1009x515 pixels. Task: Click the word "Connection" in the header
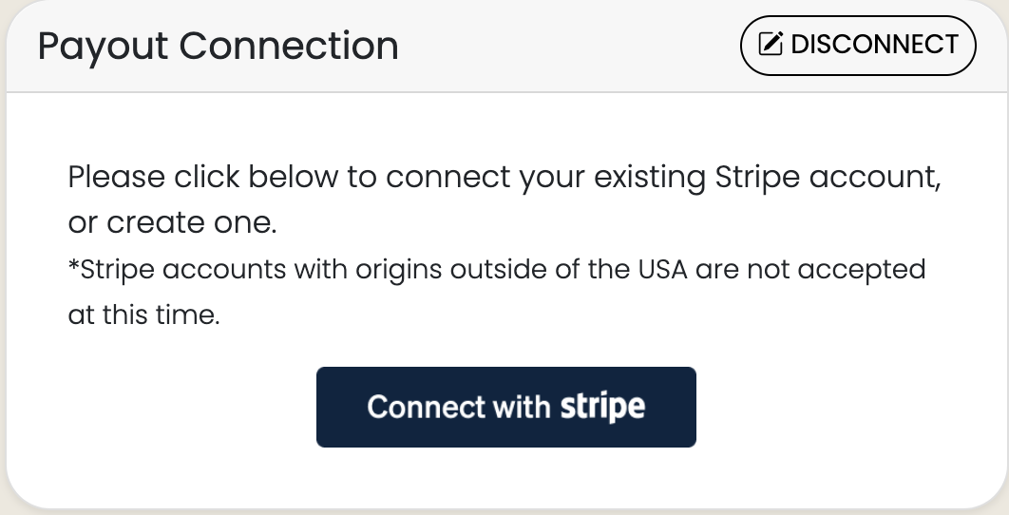[289, 47]
